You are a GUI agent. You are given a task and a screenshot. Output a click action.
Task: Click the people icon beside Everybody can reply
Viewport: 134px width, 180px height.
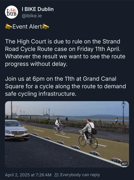56,175
